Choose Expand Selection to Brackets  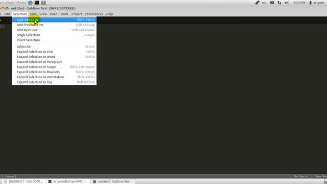54,72
